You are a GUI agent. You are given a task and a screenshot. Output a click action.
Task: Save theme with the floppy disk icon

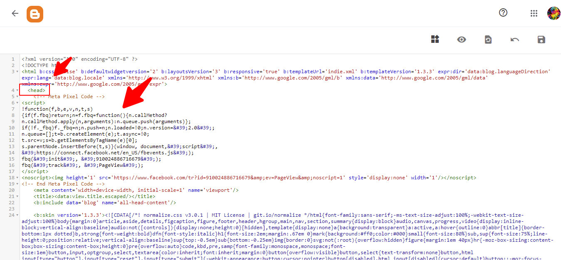pos(541,40)
